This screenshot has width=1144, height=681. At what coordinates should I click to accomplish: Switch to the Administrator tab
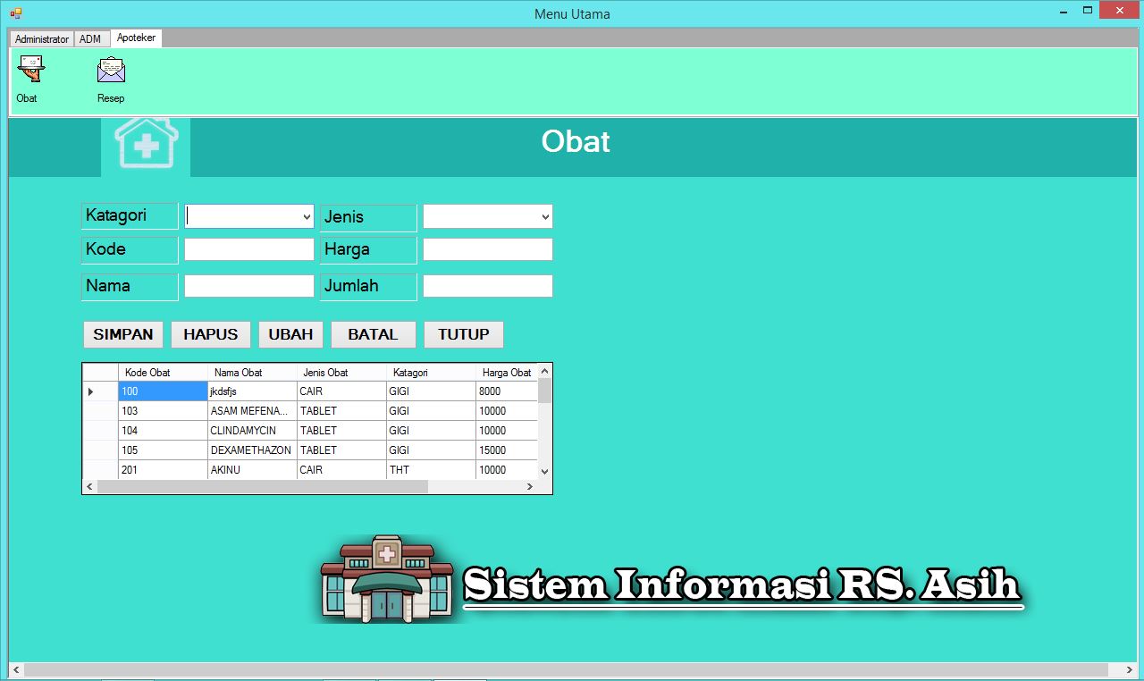[41, 38]
